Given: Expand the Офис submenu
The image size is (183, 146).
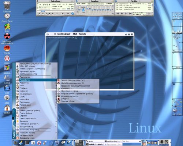Looking at the screenshot, I should coord(37,97).
